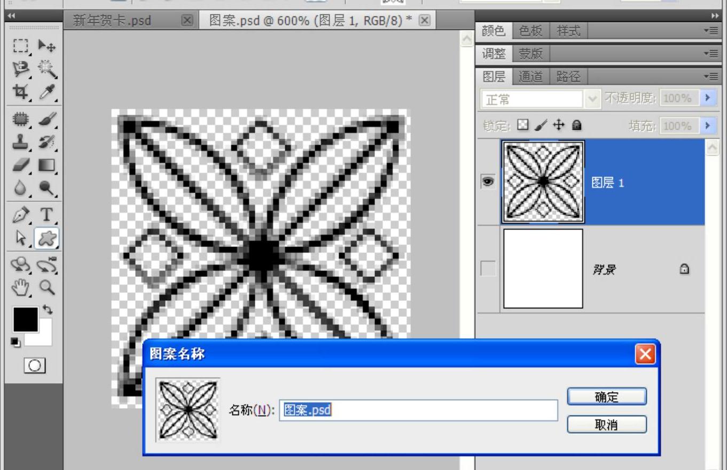Click 取消 to cancel the dialog
Image resolution: width=727 pixels, height=470 pixels.
(606, 425)
